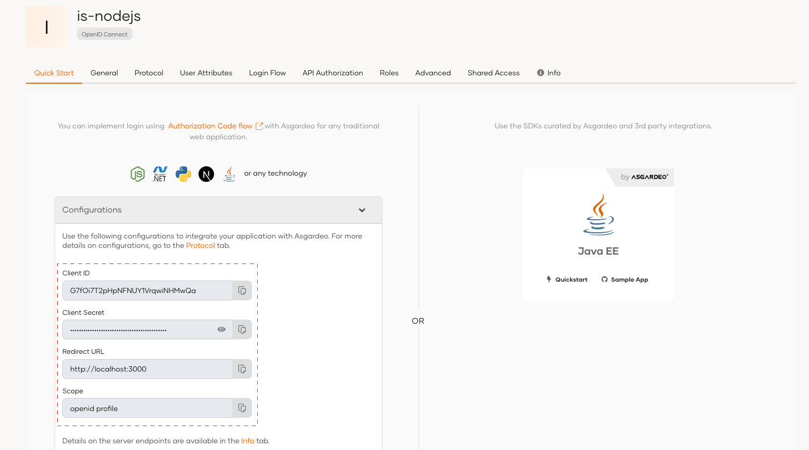Follow the Protocol link in configurations text
The width and height of the screenshot is (809, 450).
click(x=200, y=245)
